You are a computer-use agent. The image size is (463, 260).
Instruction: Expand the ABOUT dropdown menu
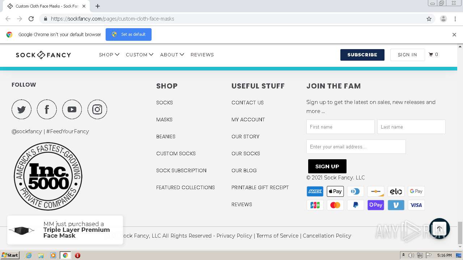172,55
